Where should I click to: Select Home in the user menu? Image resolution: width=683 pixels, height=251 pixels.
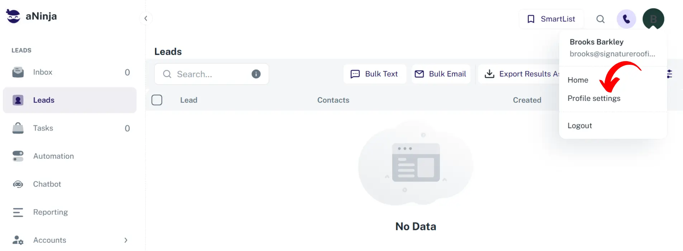point(578,80)
